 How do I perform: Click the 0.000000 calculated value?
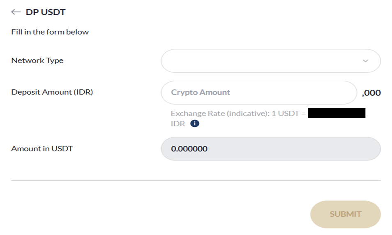coord(189,149)
